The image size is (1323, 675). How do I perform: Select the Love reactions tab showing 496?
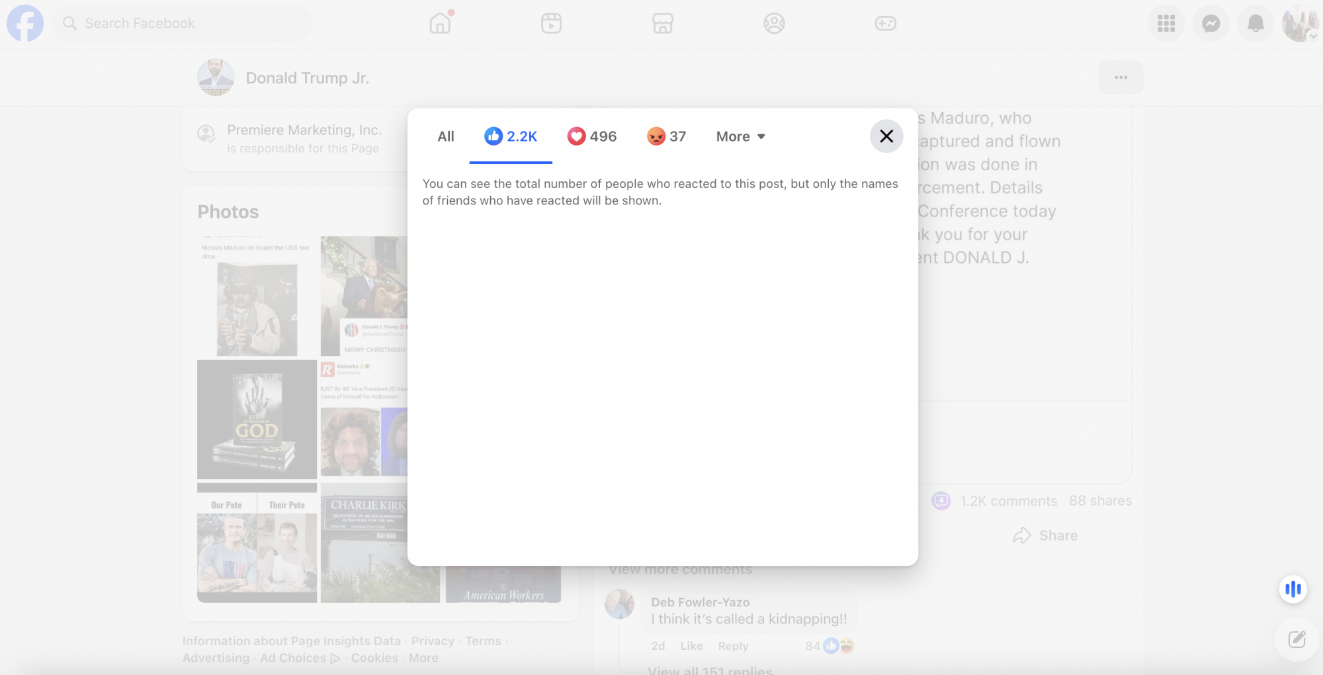pyautogui.click(x=592, y=136)
